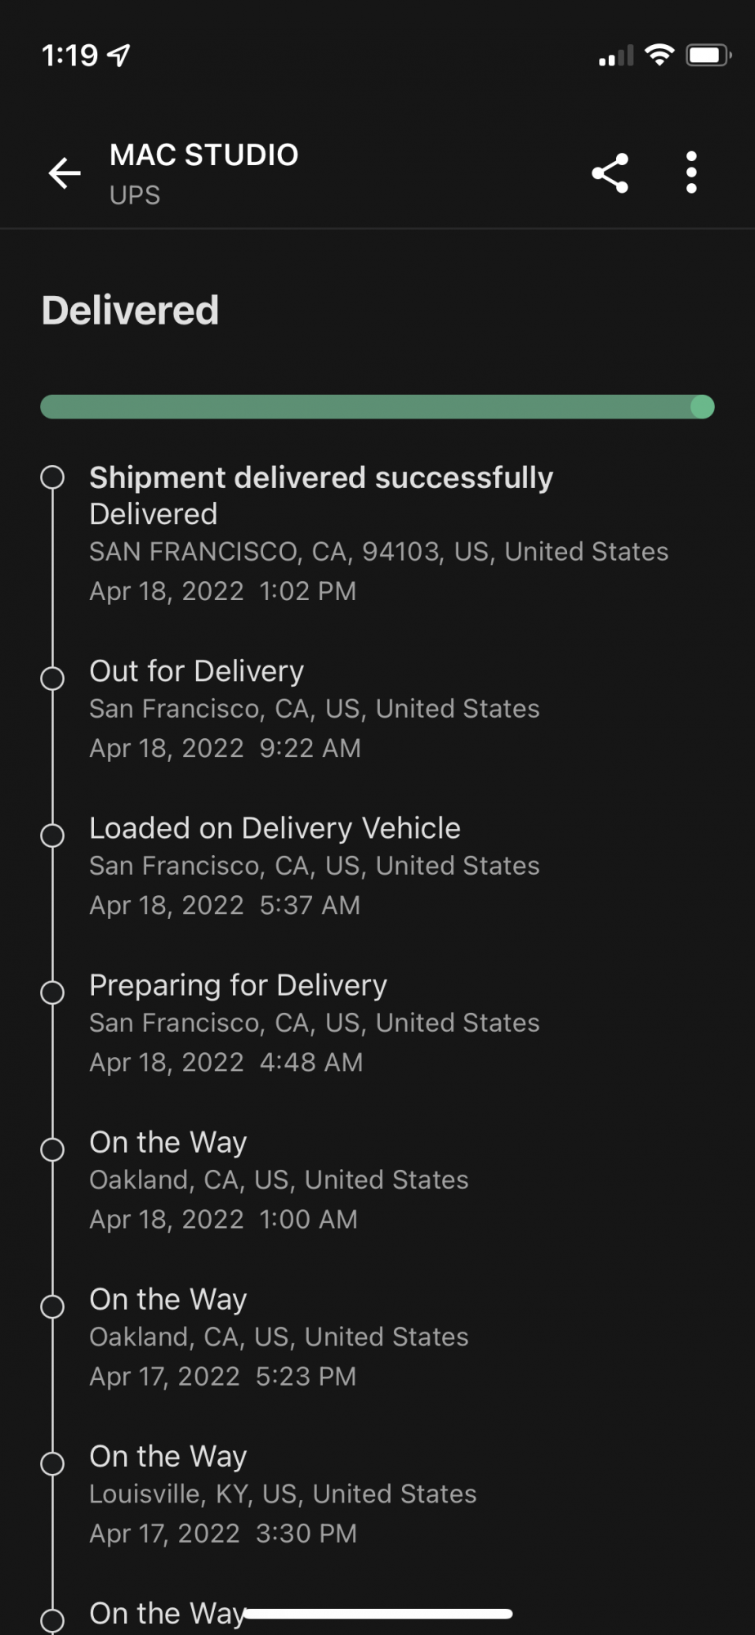The width and height of the screenshot is (755, 1635).
Task: Open the three-dot overflow menu
Action: [x=691, y=172]
